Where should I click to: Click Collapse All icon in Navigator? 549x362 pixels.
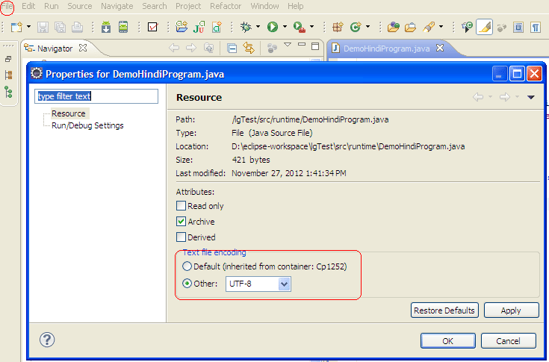coord(232,49)
